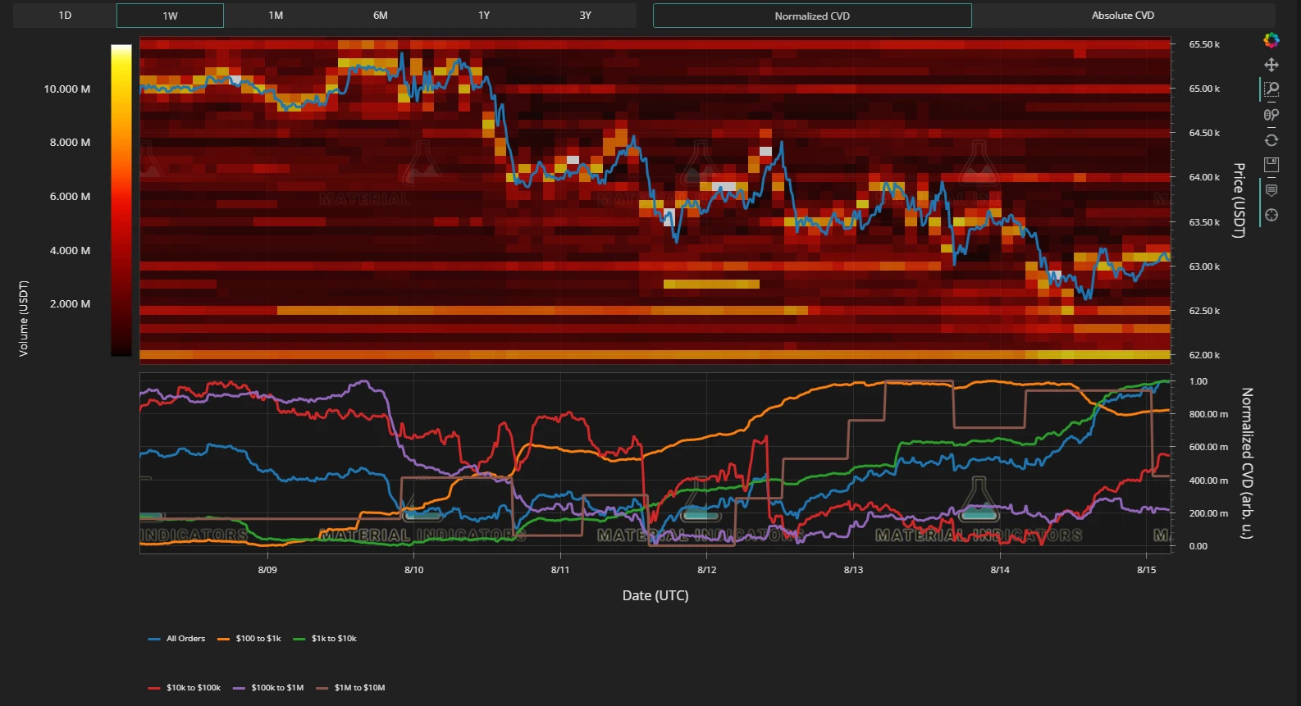1301x706 pixels.
Task: Click the 400.00 m CVD tick
Action: pos(1208,481)
